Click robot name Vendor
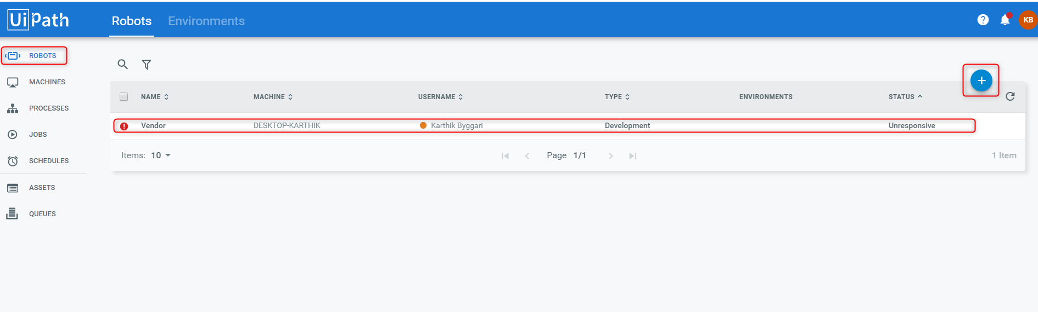Viewport: 1038px width, 312px height. tap(153, 125)
